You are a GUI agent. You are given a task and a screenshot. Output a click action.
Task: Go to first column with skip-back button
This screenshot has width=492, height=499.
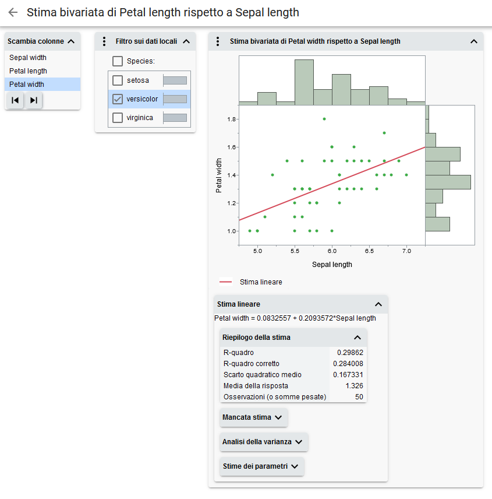(x=16, y=100)
